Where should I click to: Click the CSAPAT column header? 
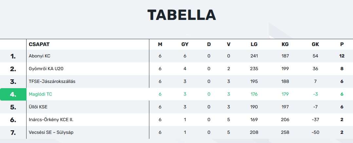39,44
